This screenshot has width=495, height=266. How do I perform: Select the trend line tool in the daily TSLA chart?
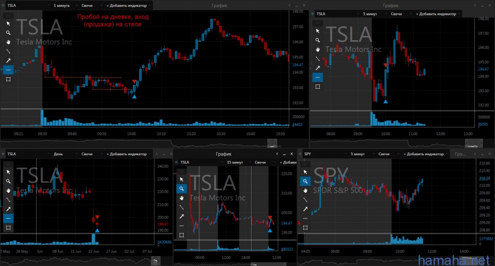[x=8, y=199]
